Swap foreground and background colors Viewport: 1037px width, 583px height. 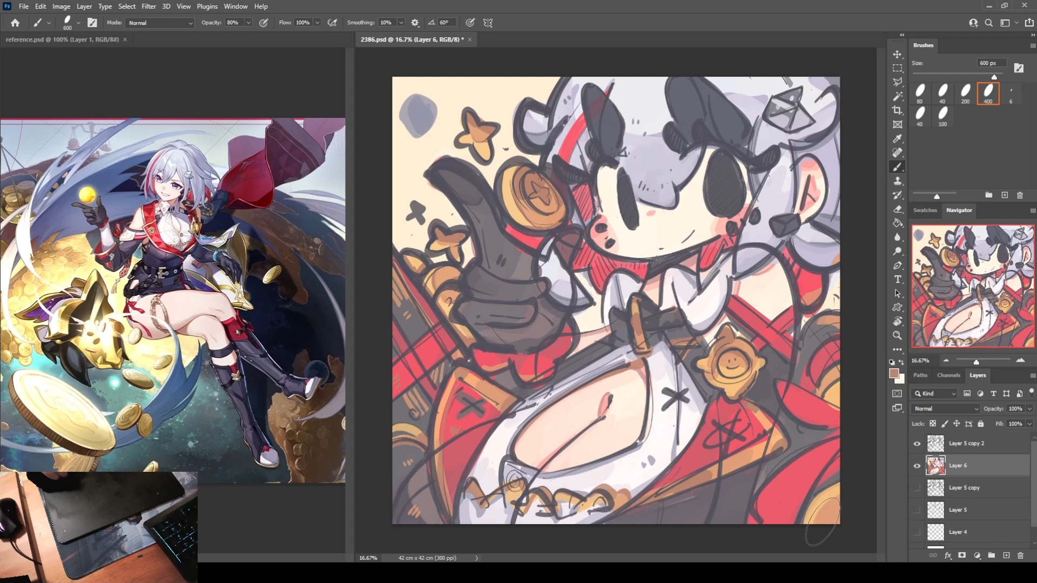901,362
